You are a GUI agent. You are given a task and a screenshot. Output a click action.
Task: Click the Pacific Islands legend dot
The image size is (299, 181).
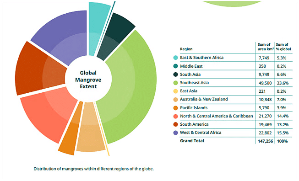(175, 108)
